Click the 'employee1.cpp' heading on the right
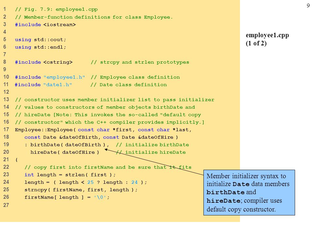The width and height of the screenshot is (313, 235). pyautogui.click(x=267, y=35)
